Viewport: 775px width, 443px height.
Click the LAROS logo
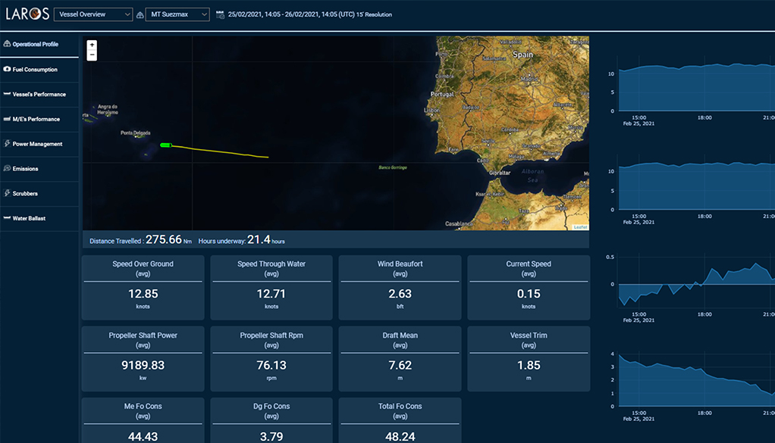click(27, 14)
